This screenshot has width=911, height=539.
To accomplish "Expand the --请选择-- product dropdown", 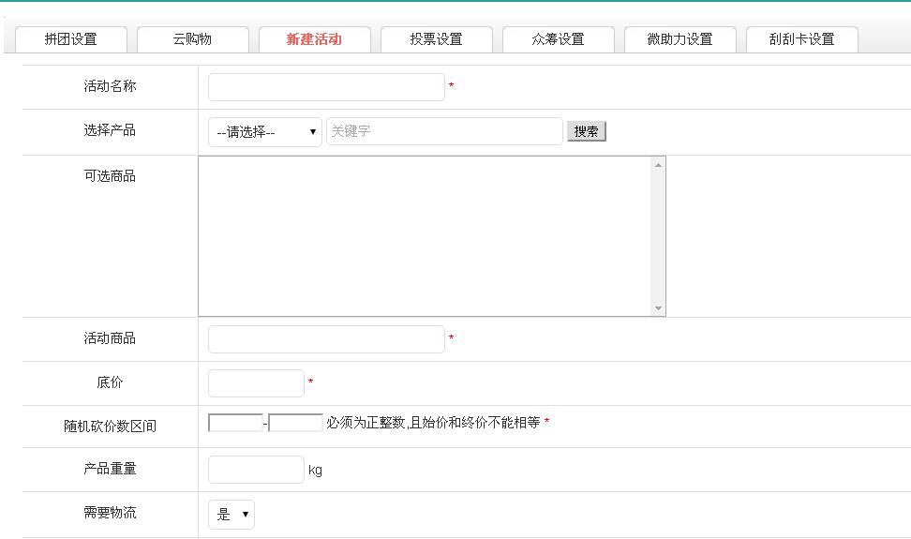I will pyautogui.click(x=264, y=132).
